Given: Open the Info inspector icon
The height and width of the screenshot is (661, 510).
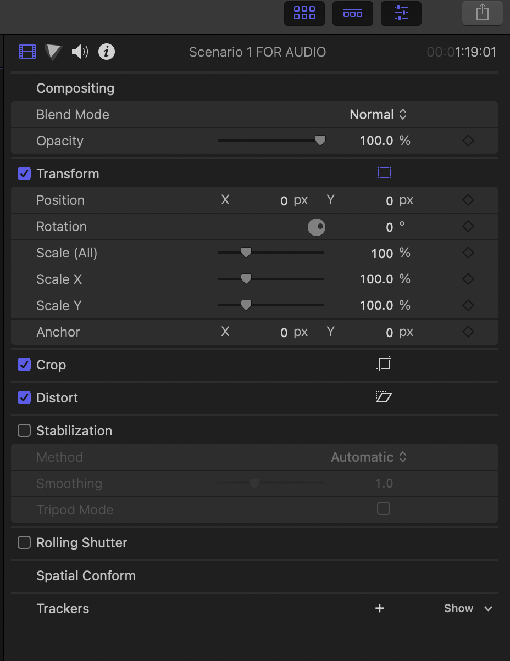Looking at the screenshot, I should click(x=107, y=52).
